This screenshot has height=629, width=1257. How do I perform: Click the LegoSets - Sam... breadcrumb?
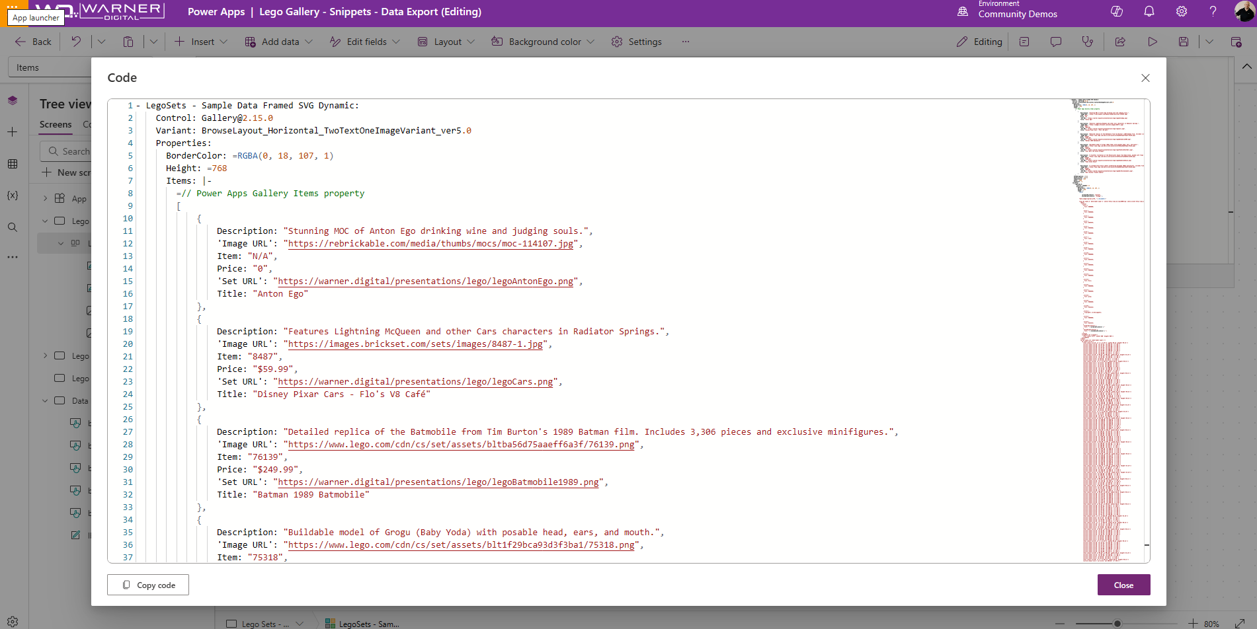click(x=362, y=624)
